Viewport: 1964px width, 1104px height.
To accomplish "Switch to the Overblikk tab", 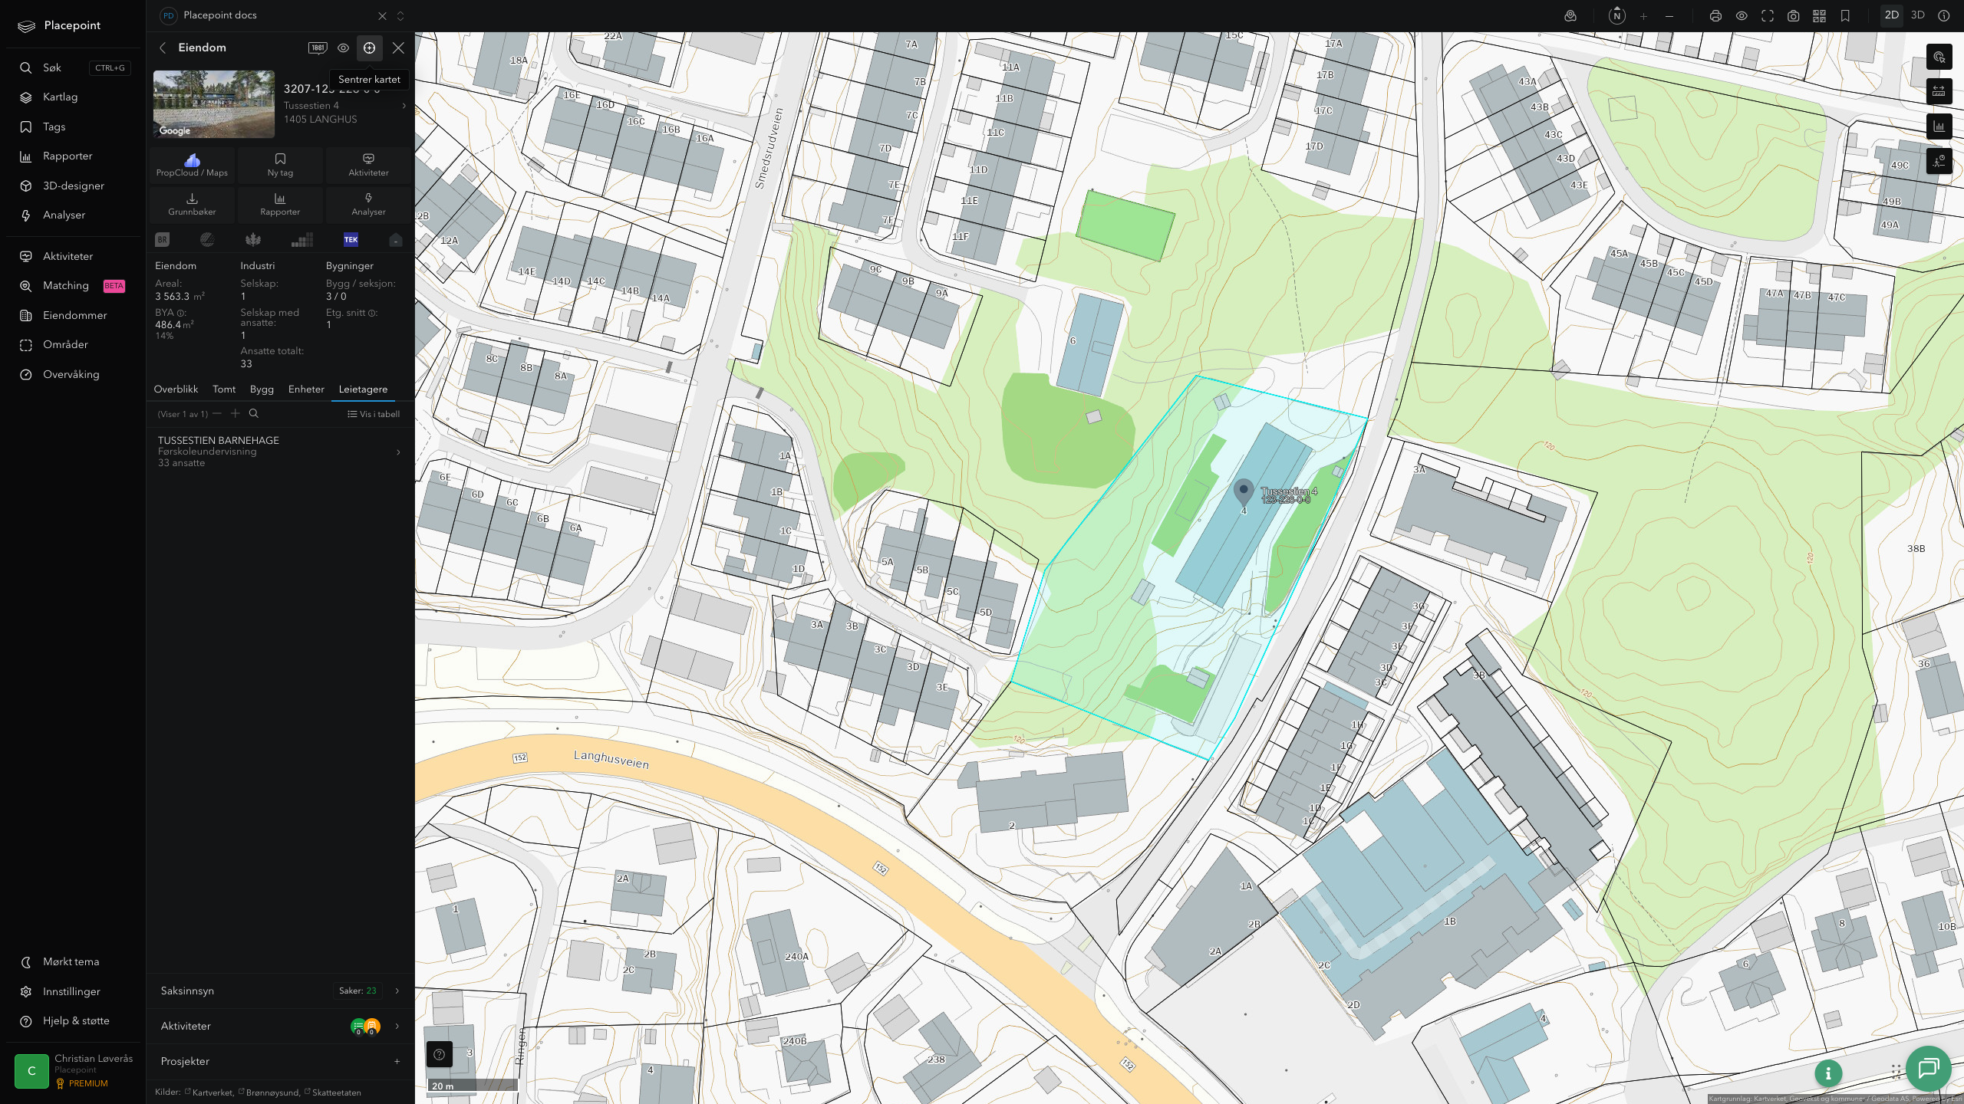I will pyautogui.click(x=176, y=389).
